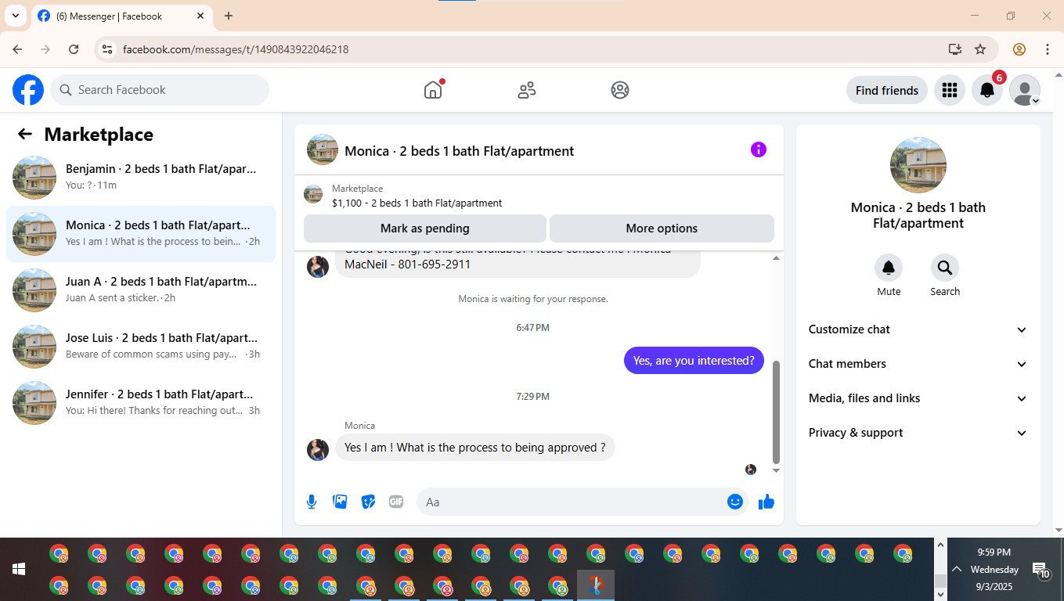Image resolution: width=1064 pixels, height=601 pixels.
Task: Open a new browser tab
Action: point(229,16)
